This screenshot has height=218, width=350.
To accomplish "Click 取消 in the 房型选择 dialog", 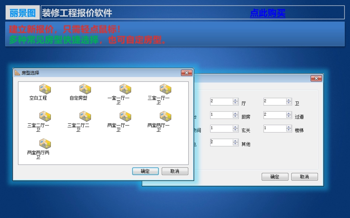I will coord(175,171).
